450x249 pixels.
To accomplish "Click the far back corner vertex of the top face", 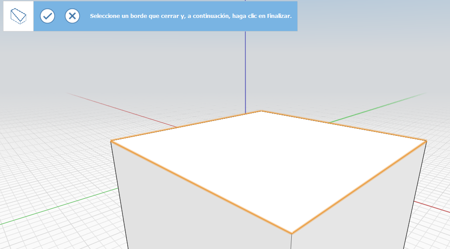I will click(x=261, y=111).
